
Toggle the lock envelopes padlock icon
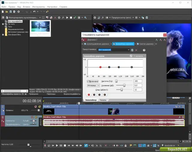[125, 145]
